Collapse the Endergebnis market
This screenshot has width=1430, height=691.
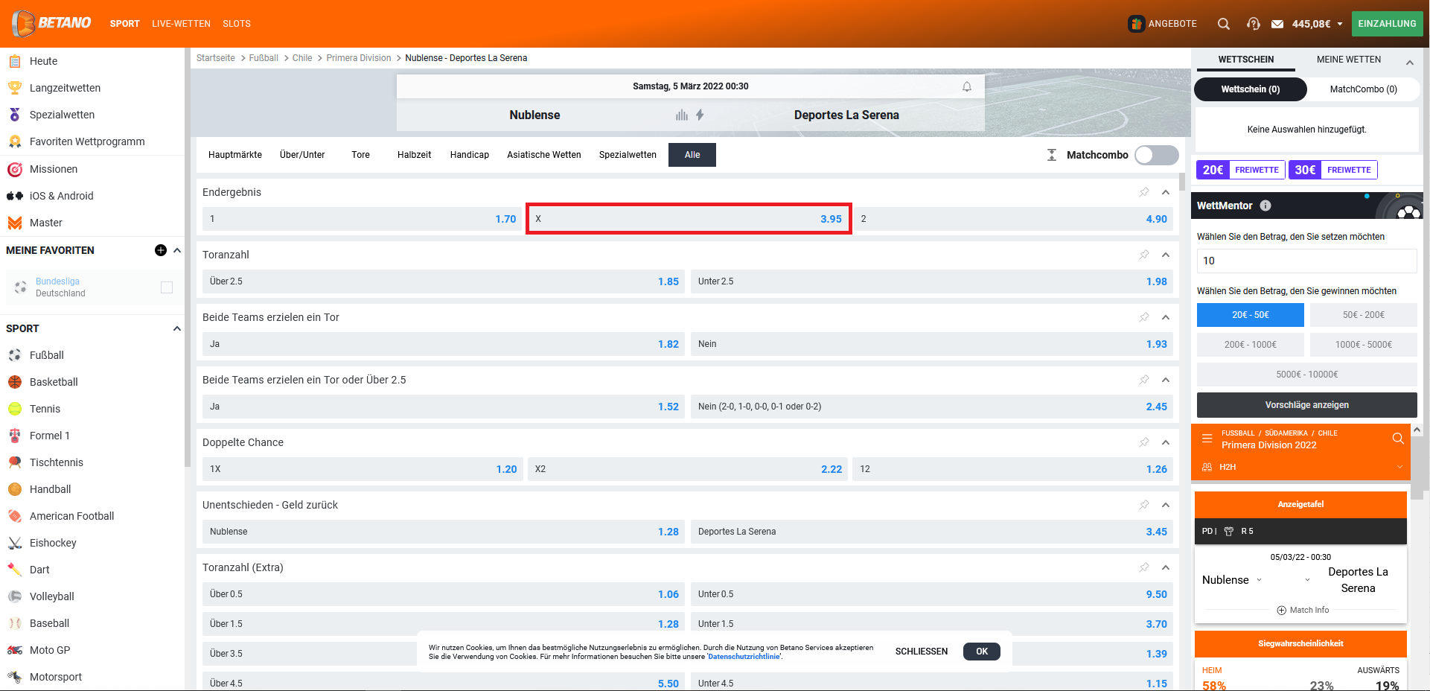click(x=1166, y=192)
